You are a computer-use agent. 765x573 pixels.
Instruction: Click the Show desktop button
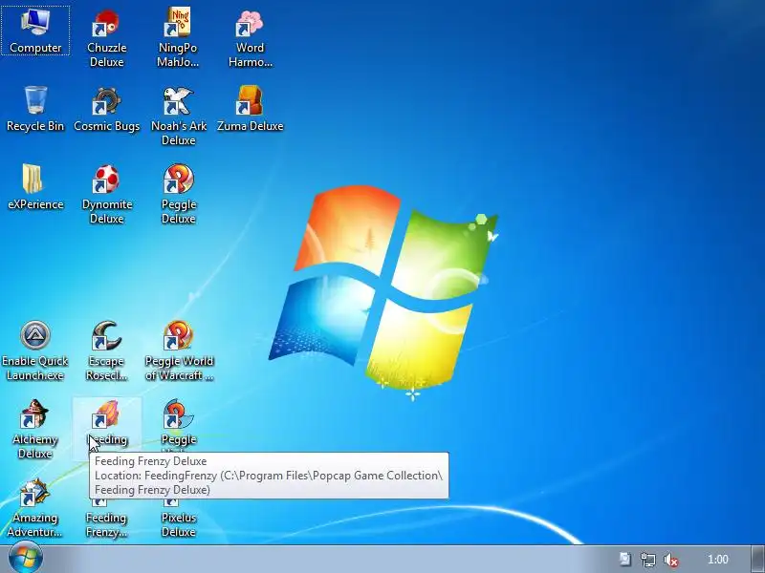757,560
